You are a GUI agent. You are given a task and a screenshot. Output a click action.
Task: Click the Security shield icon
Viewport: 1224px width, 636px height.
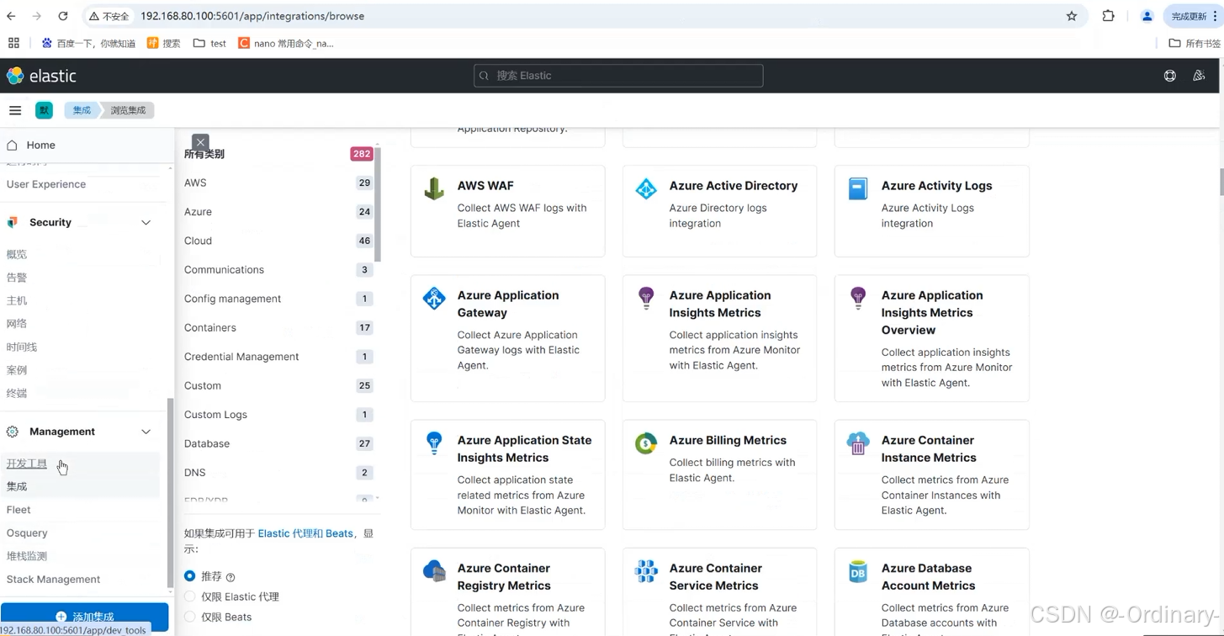(13, 222)
